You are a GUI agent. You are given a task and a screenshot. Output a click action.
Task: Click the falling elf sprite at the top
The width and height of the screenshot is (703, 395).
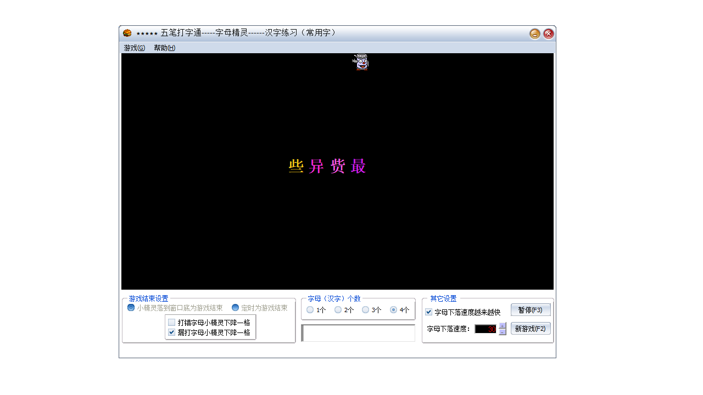(x=361, y=63)
